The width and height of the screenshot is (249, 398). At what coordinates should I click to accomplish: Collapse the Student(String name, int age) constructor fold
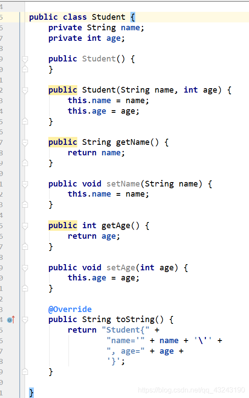point(25,90)
